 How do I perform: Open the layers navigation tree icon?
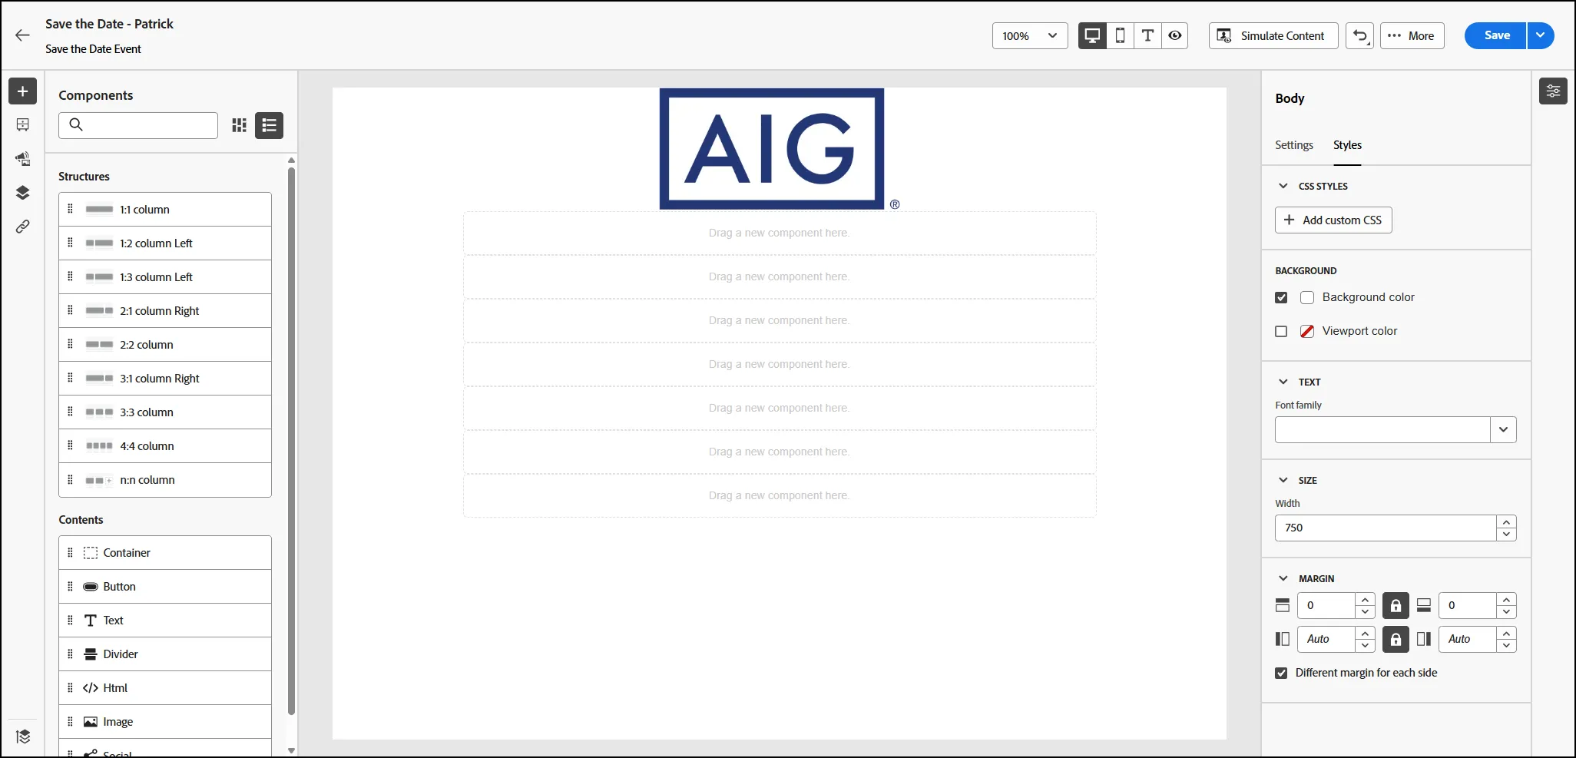[23, 193]
